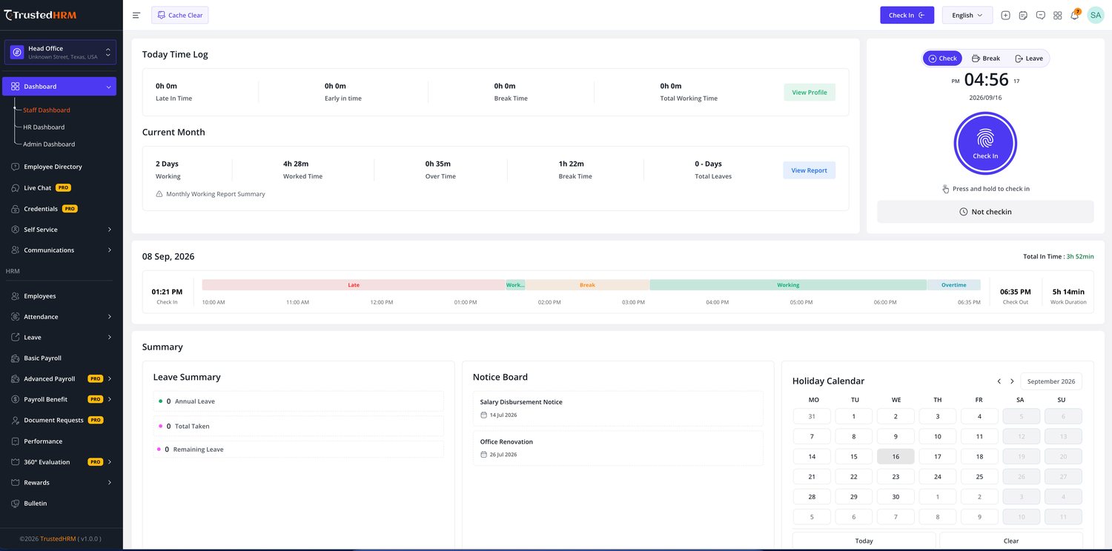
Task: Click the Not checkin status bar
Action: [x=985, y=212]
